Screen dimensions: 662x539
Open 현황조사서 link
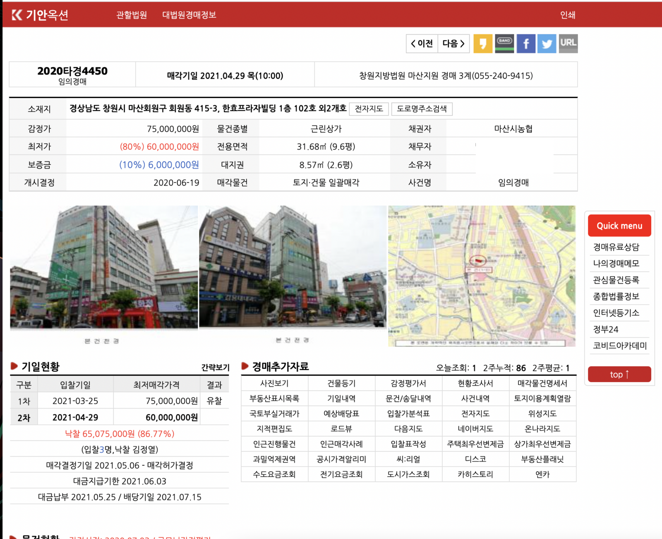[475, 383]
